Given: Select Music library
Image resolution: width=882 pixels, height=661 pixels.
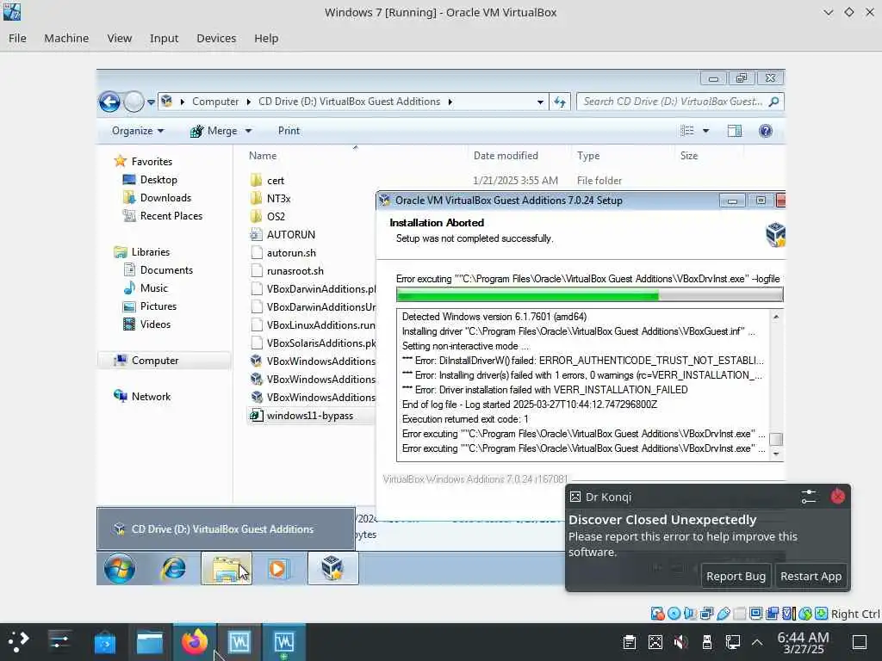Looking at the screenshot, I should (153, 287).
